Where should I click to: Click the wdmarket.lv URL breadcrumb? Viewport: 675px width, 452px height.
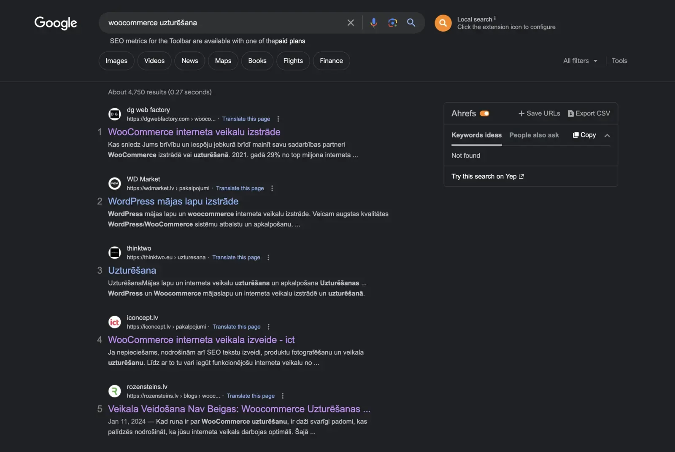point(168,188)
